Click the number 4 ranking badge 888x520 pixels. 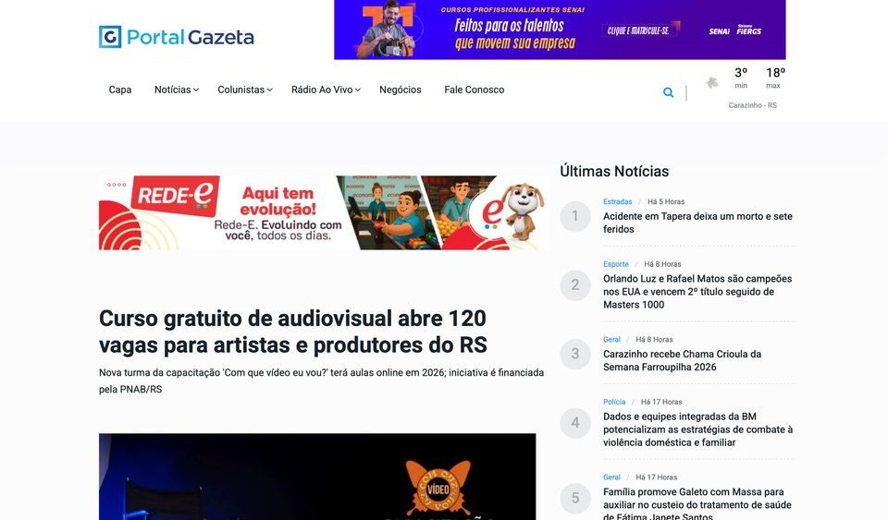coord(575,423)
